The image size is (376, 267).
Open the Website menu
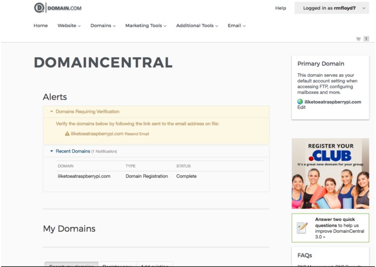click(69, 25)
